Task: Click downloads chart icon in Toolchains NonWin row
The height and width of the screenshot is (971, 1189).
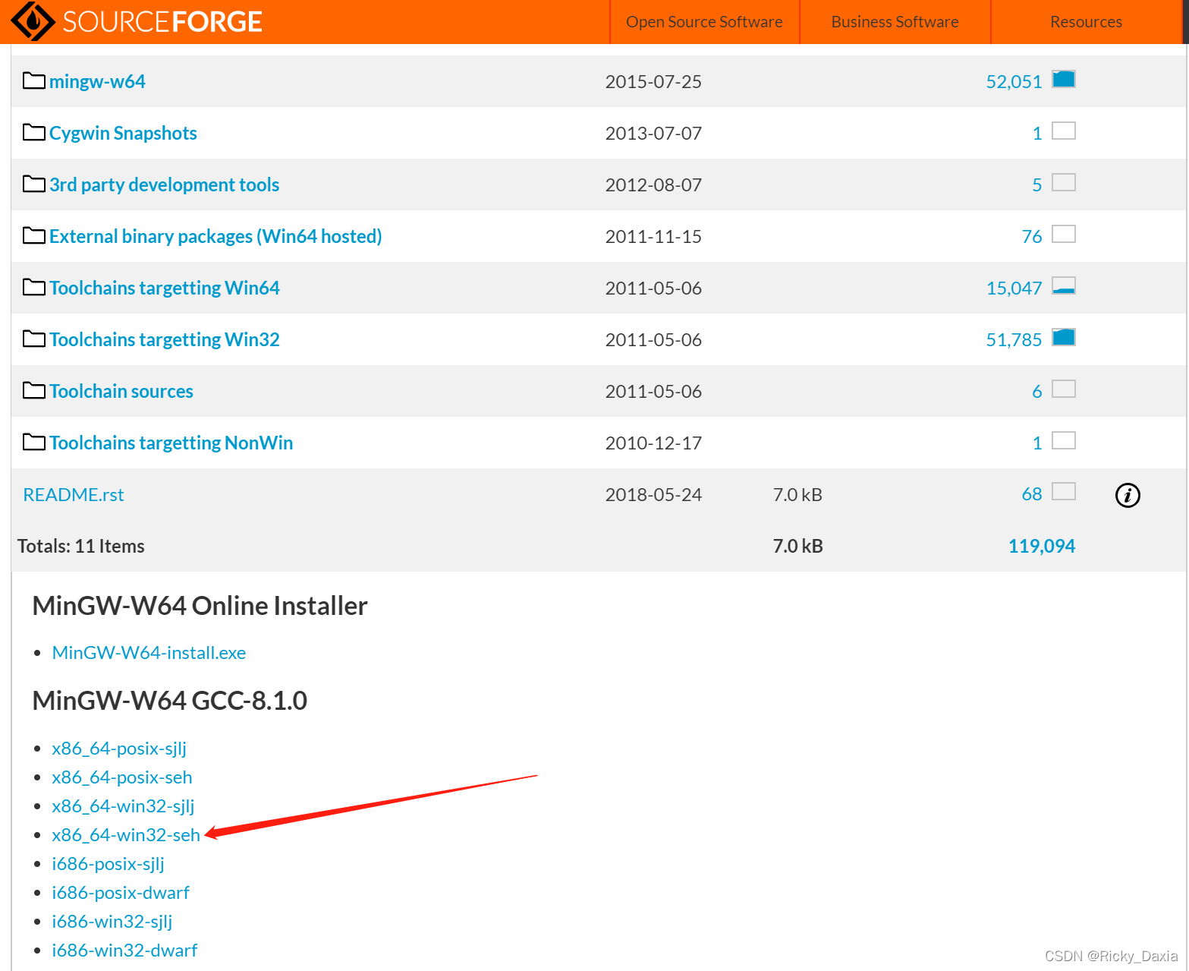Action: (x=1064, y=440)
